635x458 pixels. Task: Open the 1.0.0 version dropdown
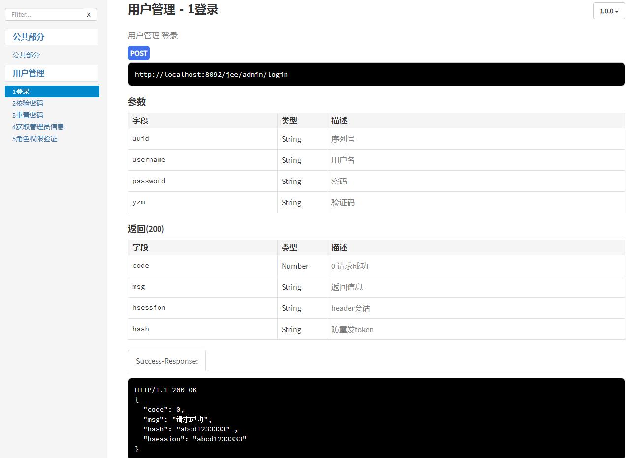tap(609, 11)
